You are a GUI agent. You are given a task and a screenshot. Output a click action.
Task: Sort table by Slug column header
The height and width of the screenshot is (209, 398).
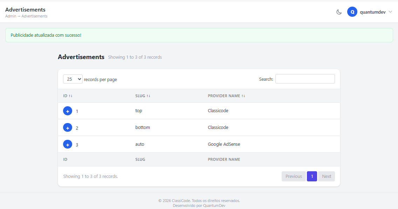pyautogui.click(x=143, y=96)
